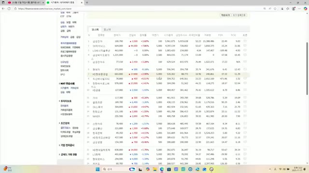Click the Microsoft Edge taskbar icon
This screenshot has height=173, width=309.
pos(162,169)
